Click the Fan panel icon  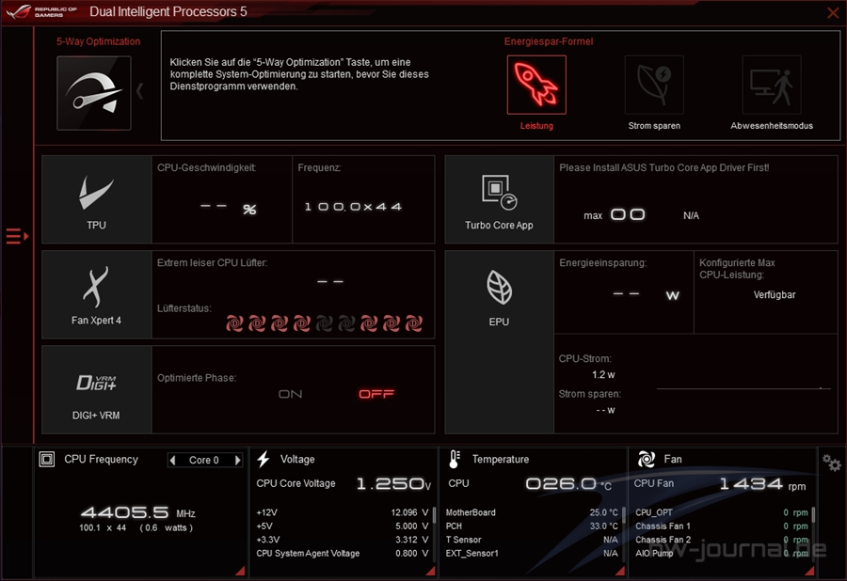[646, 459]
